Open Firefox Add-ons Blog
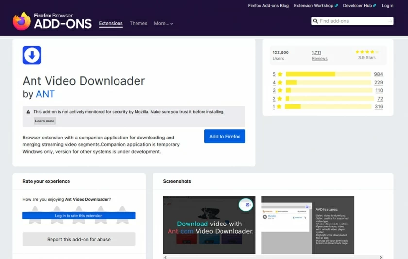 tap(268, 6)
